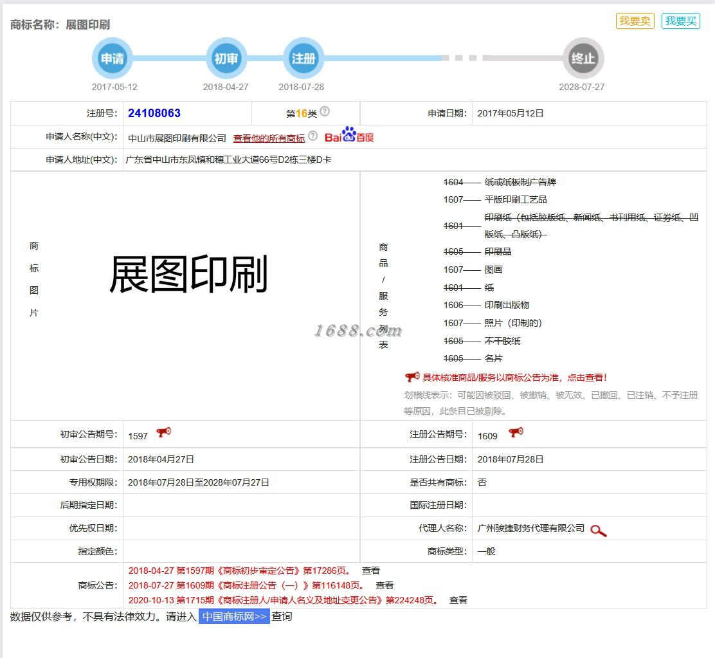
Task: Click the 初审 timeline stage circle
Action: 226,59
